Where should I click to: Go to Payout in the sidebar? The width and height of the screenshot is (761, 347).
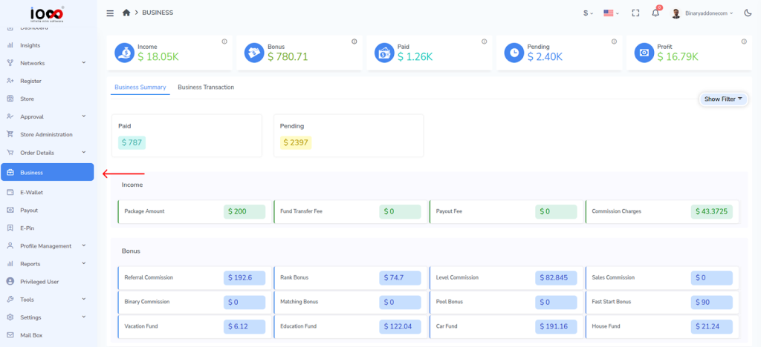click(x=29, y=210)
